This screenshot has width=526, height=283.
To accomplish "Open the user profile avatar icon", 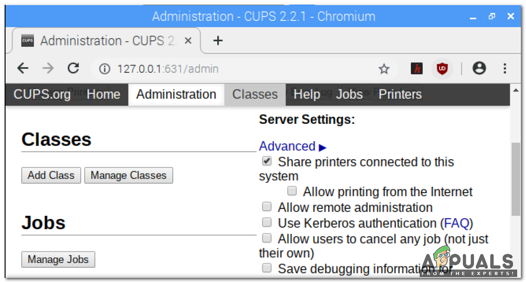I will tap(479, 69).
